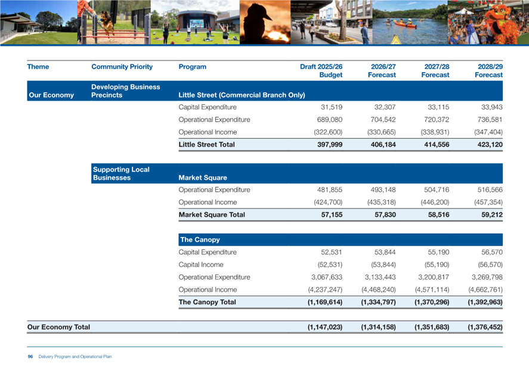Click the Market Square total 57,155
This screenshot has height=373, width=529.
(332, 215)
